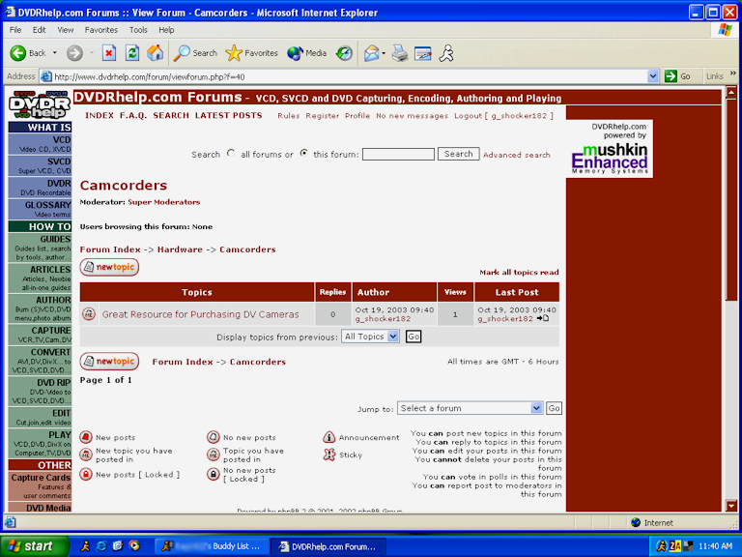Click the lower newtopic button beside Forum Index

coord(109,362)
